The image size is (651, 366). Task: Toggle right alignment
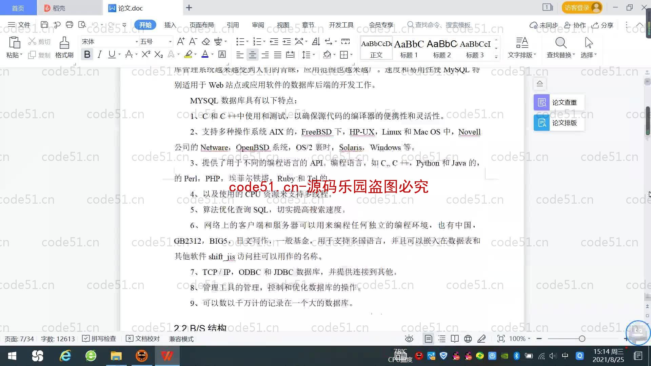tap(265, 55)
